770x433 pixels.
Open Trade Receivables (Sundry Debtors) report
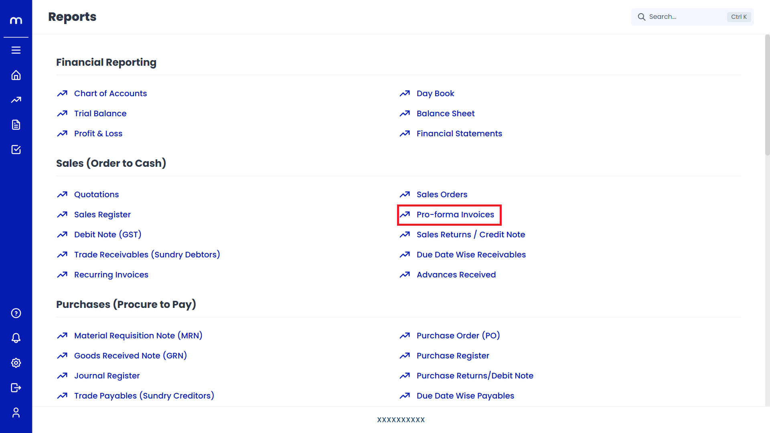pyautogui.click(x=147, y=255)
